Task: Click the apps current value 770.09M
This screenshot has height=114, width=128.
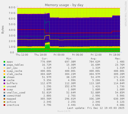Action: 46,62
